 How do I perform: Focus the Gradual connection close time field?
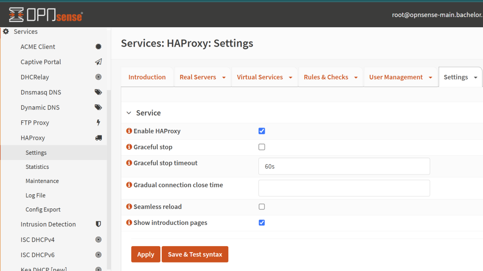(344, 188)
